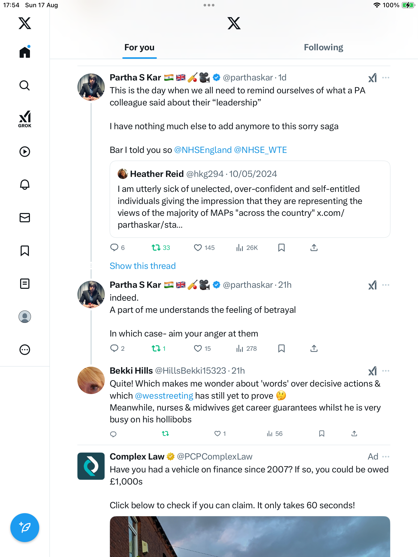Open the Search page in sidebar
This screenshot has height=557, width=418.
click(x=25, y=85)
